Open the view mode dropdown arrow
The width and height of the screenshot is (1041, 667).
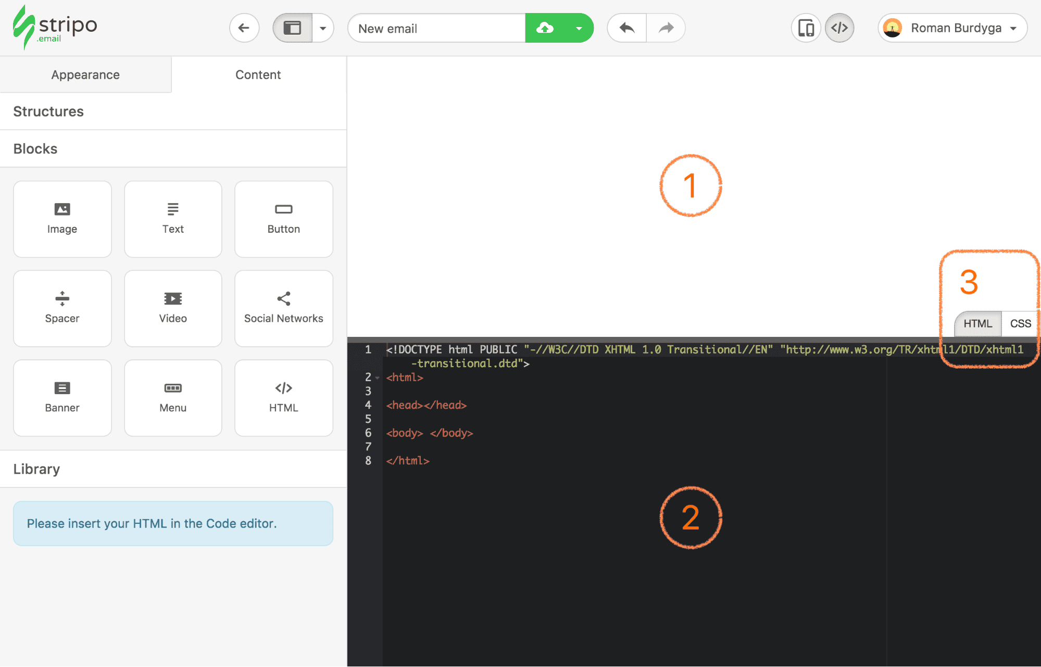click(x=323, y=28)
